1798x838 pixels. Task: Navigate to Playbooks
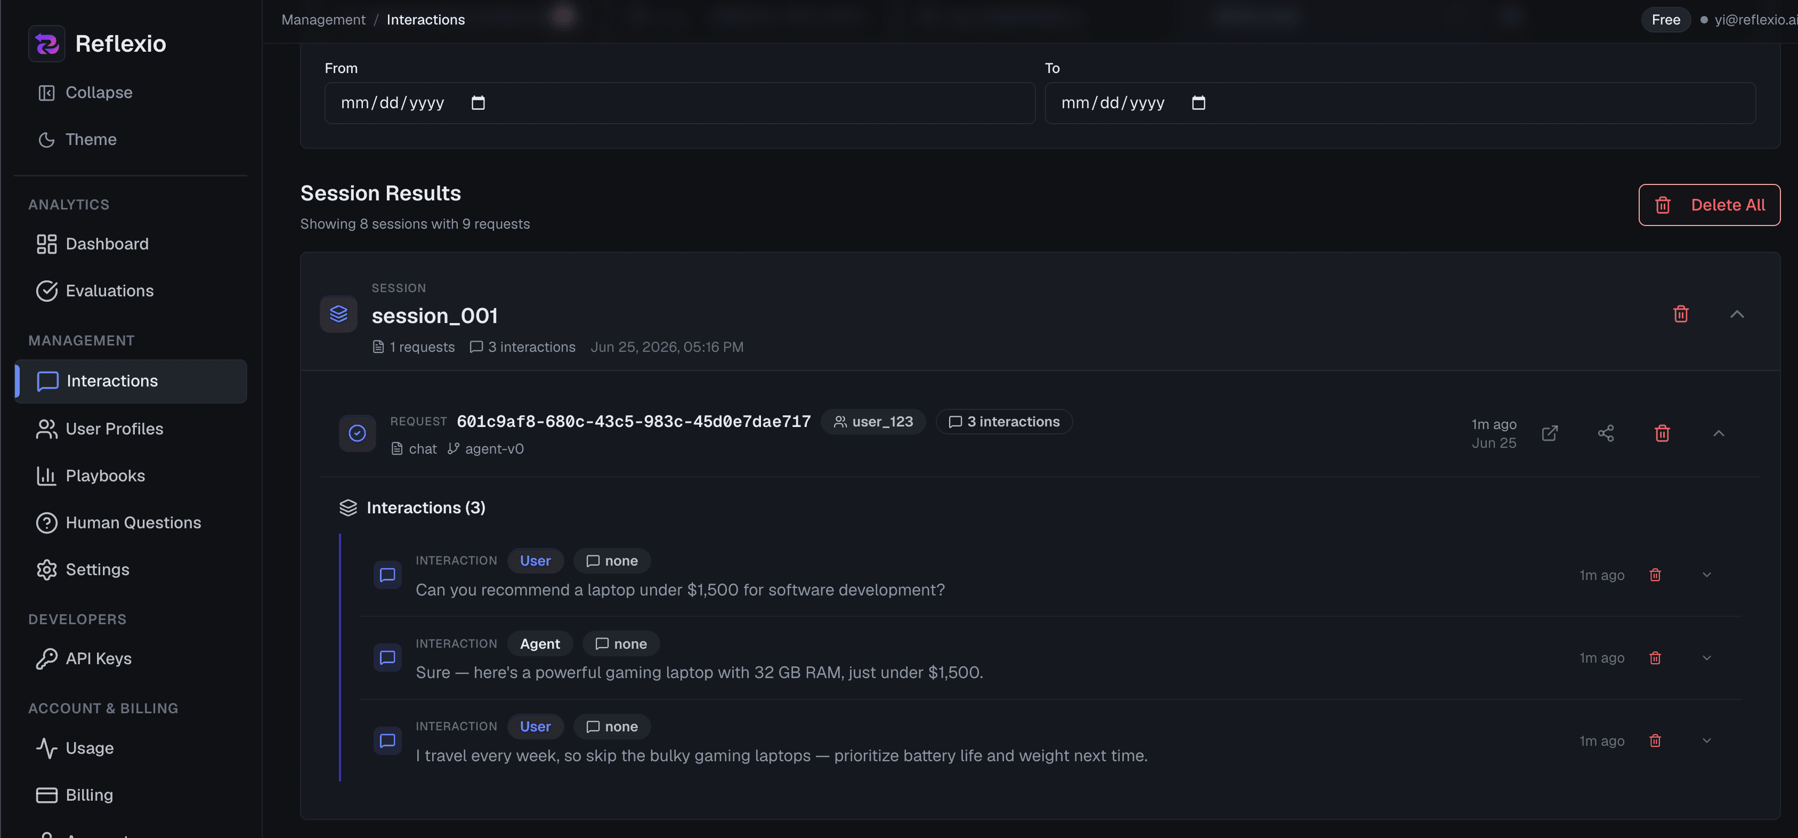131,476
